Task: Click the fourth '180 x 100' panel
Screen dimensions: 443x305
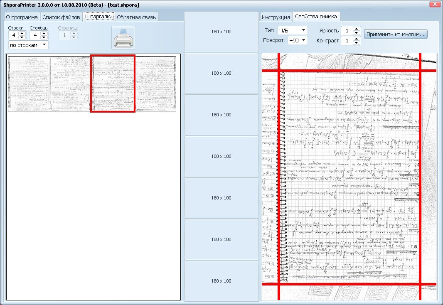Action: pyautogui.click(x=221, y=156)
